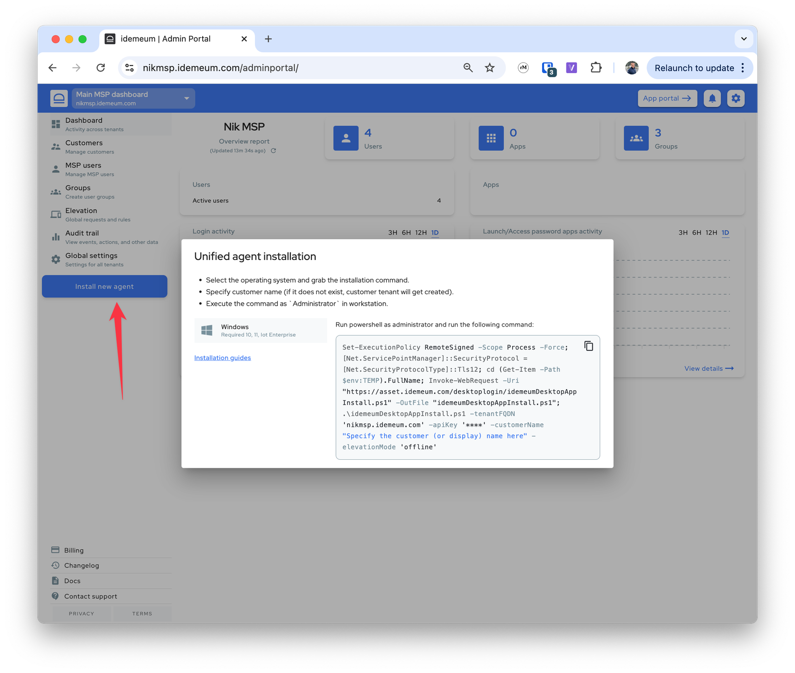Screen dimensions: 795x673
Task: Click the Docs document icon
Action: click(x=55, y=581)
